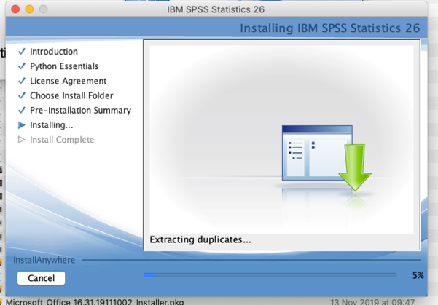Close the IBM SPSS Statistics 26 window
438x305 pixels.
click(15, 9)
